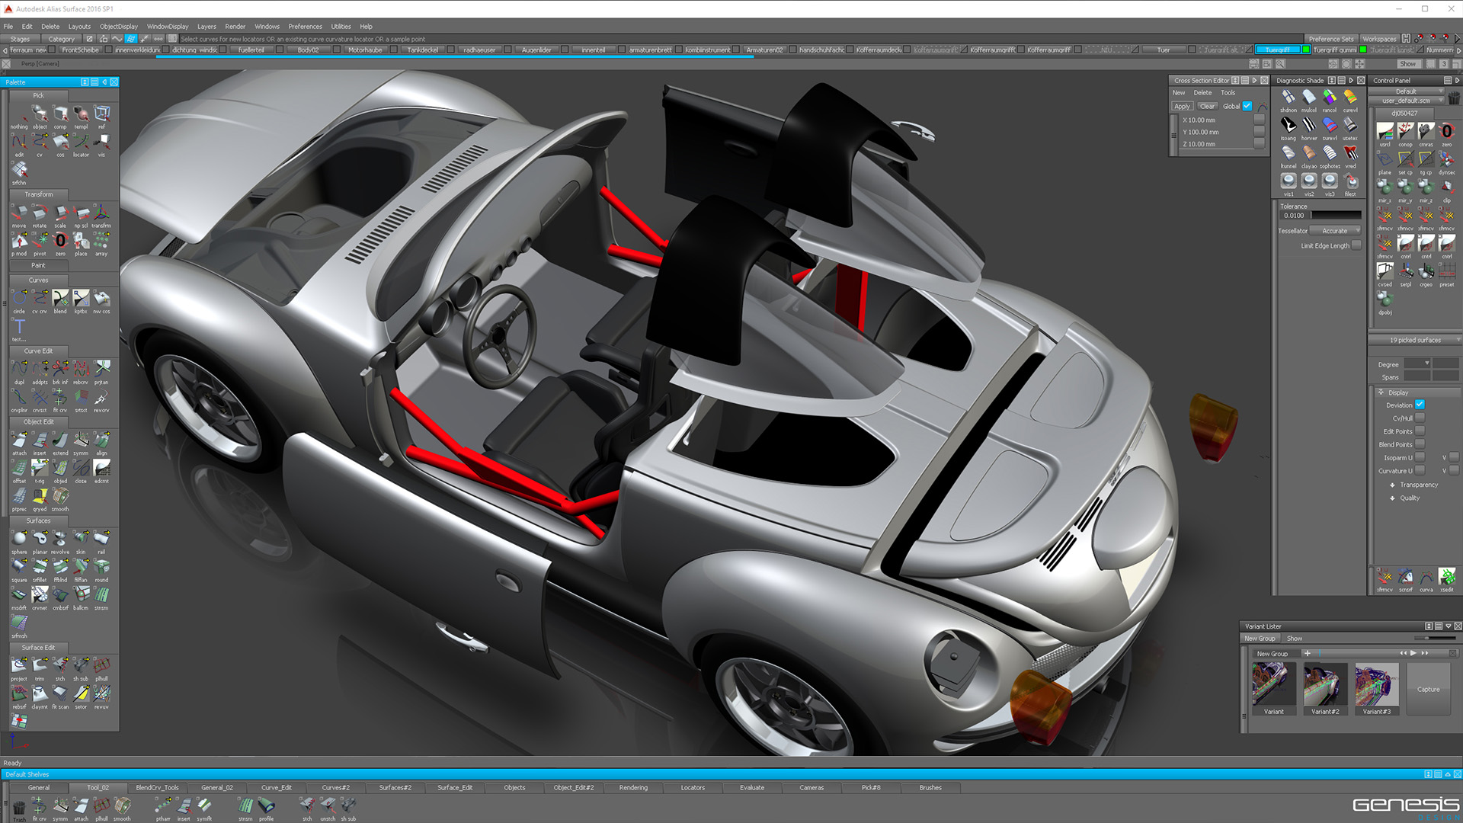The width and height of the screenshot is (1463, 823).
Task: Open the File menu
Action: point(8,26)
